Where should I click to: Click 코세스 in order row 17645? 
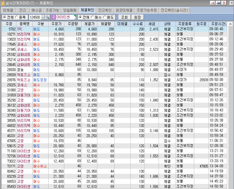click(x=22, y=44)
